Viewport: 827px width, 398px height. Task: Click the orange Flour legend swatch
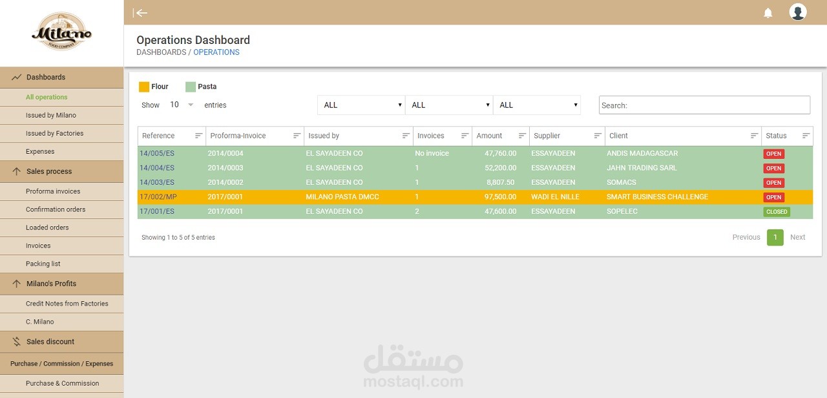[x=144, y=87]
